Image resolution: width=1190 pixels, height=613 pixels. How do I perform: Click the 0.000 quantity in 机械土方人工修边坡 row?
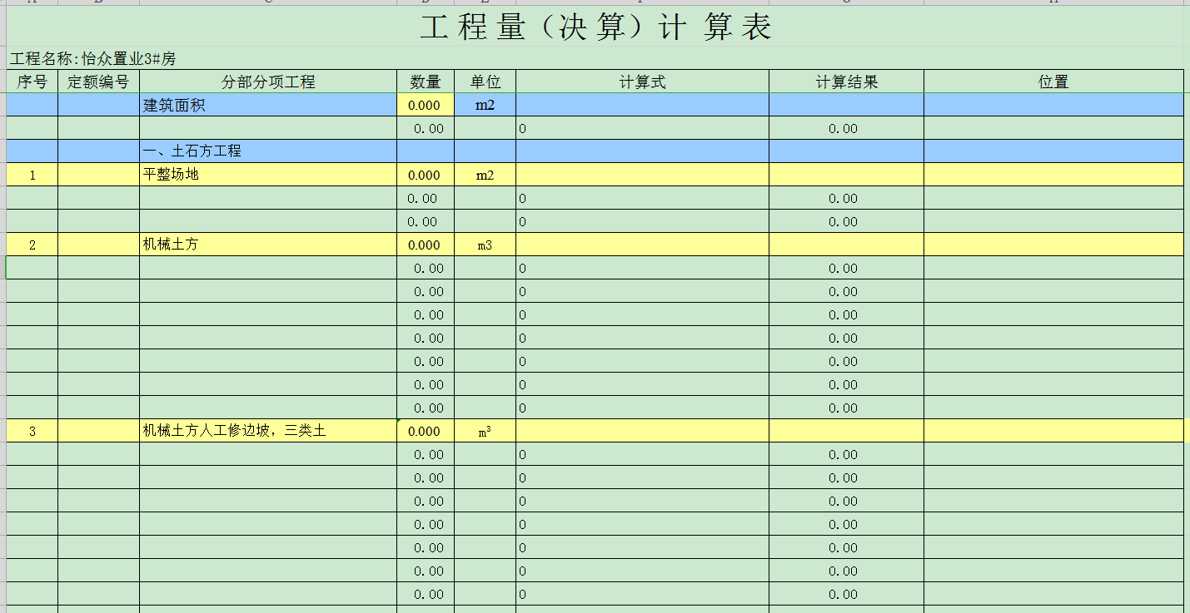pos(426,431)
